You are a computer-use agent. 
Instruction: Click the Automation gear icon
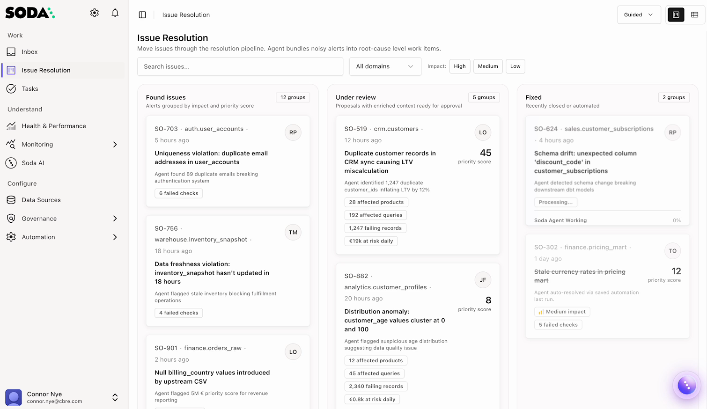click(11, 237)
